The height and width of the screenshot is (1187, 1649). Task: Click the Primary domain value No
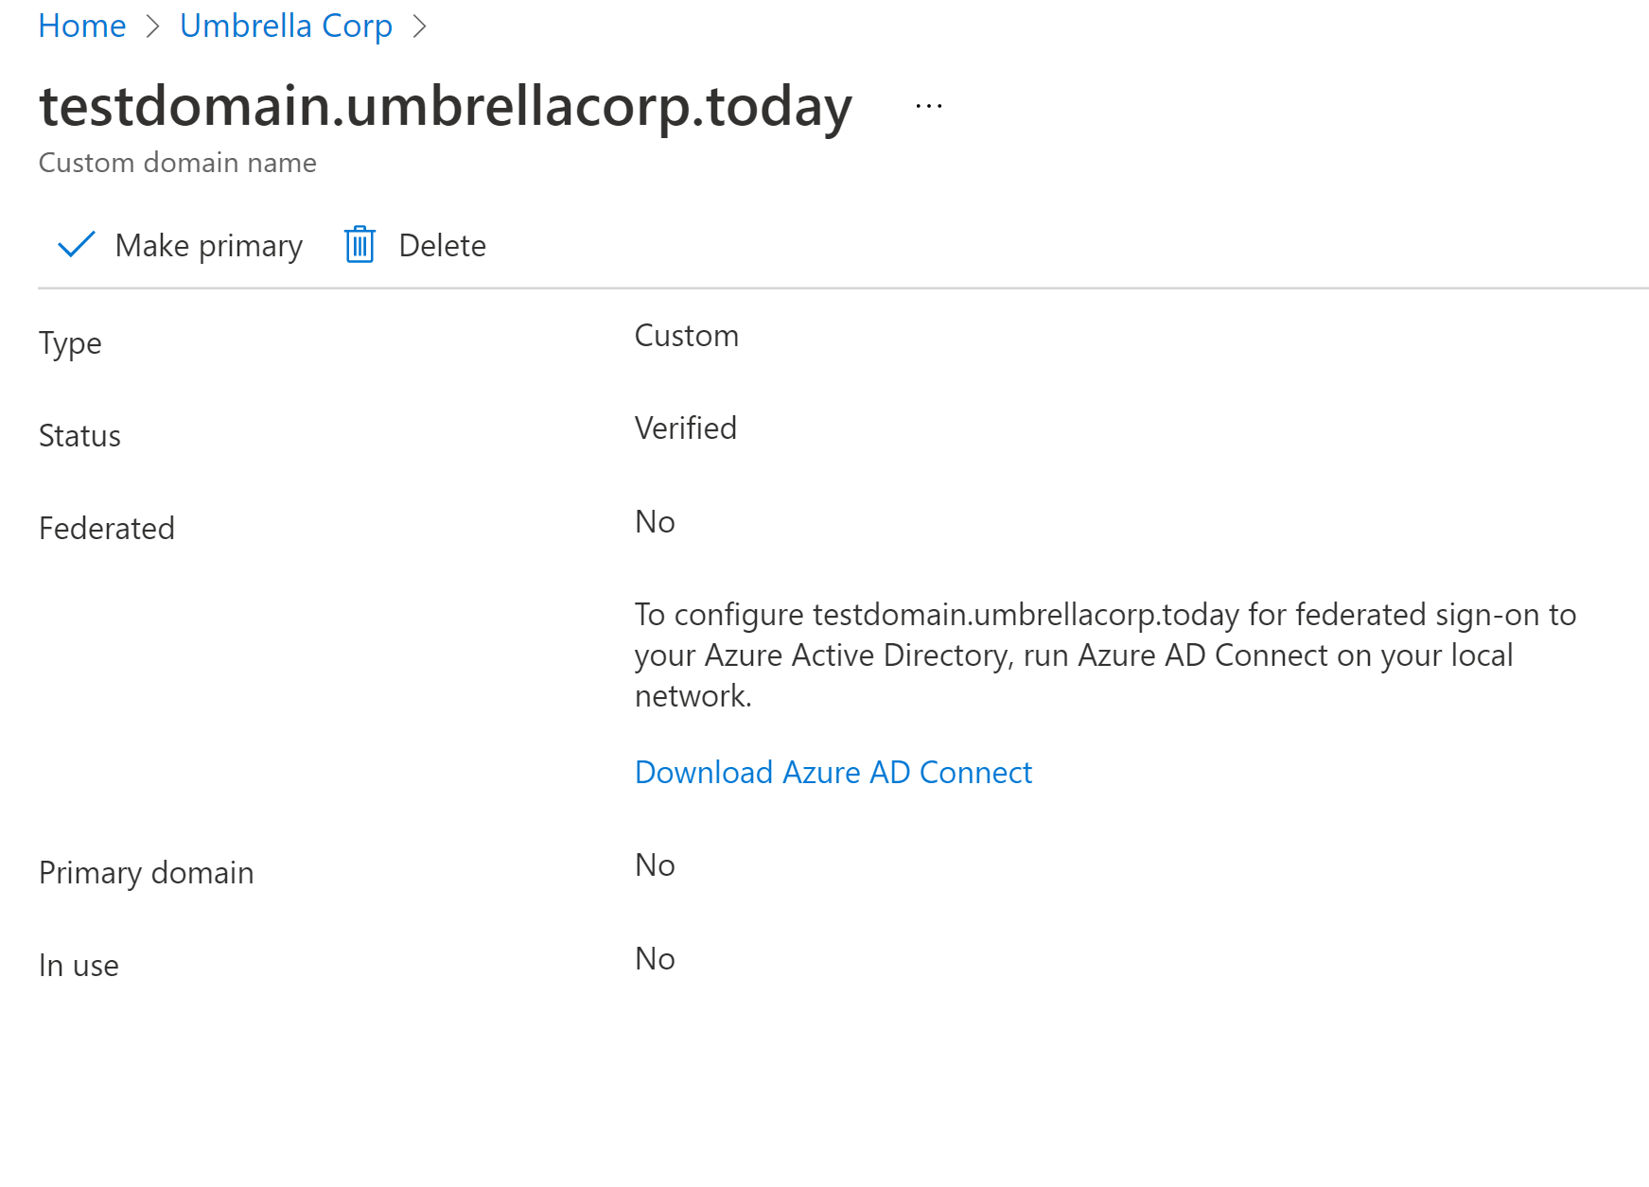[655, 865]
